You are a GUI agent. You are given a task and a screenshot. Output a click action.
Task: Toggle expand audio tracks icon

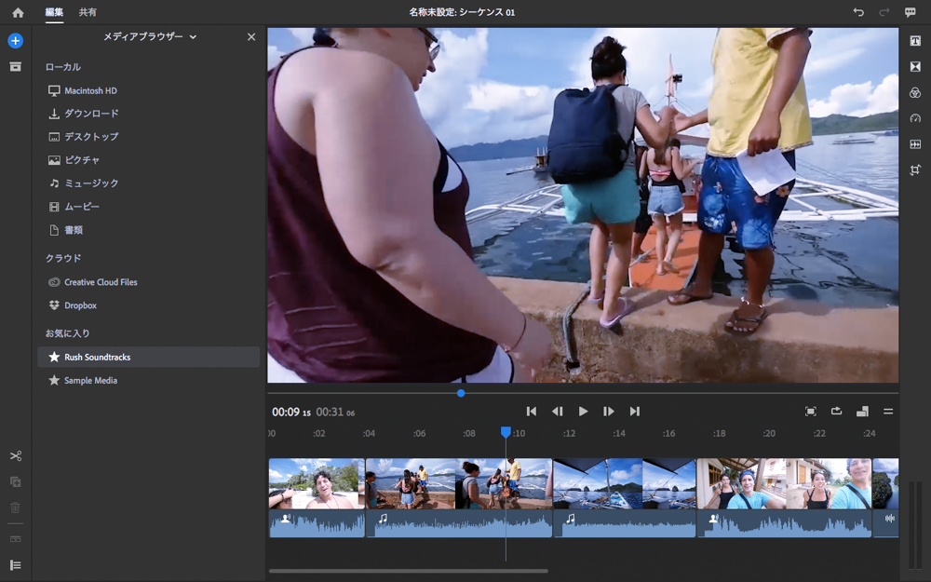tap(15, 539)
